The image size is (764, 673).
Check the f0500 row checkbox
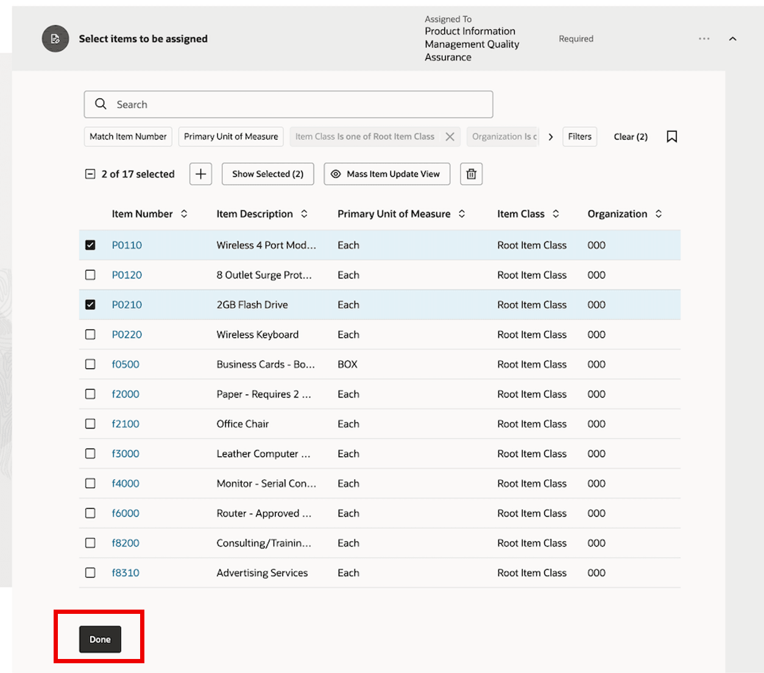90,365
